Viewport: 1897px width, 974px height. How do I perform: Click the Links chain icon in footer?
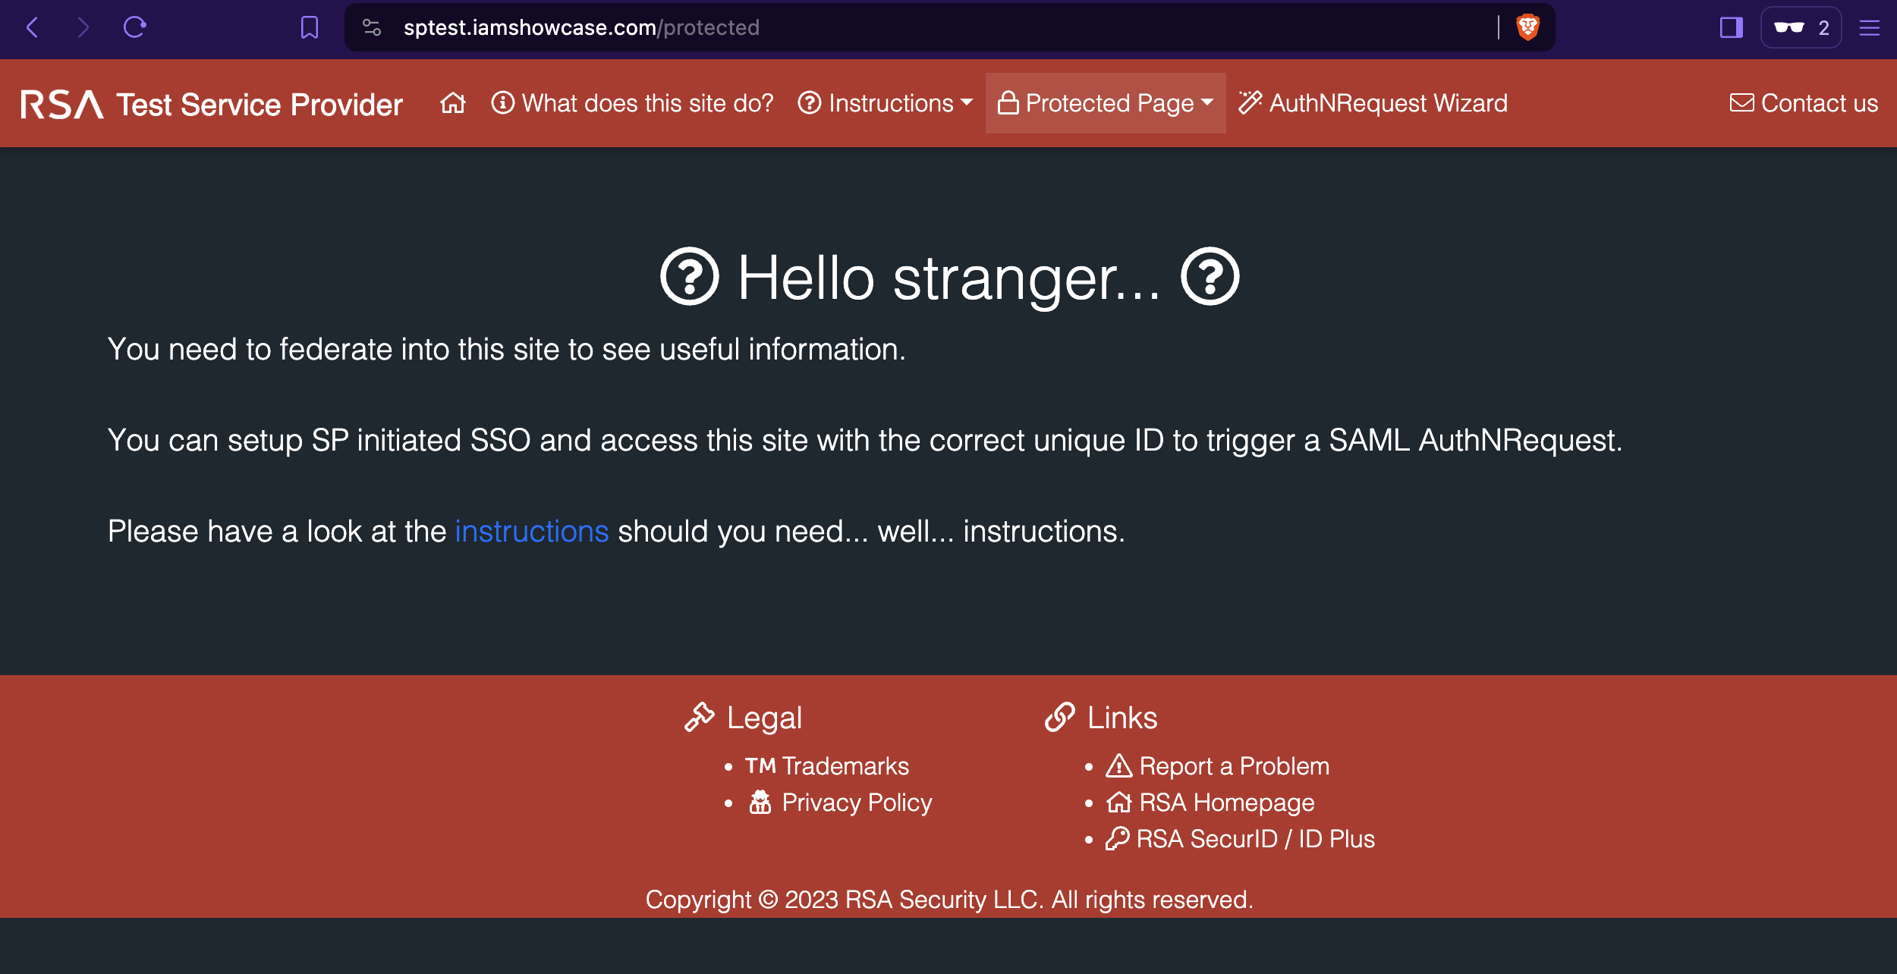pyautogui.click(x=1057, y=717)
